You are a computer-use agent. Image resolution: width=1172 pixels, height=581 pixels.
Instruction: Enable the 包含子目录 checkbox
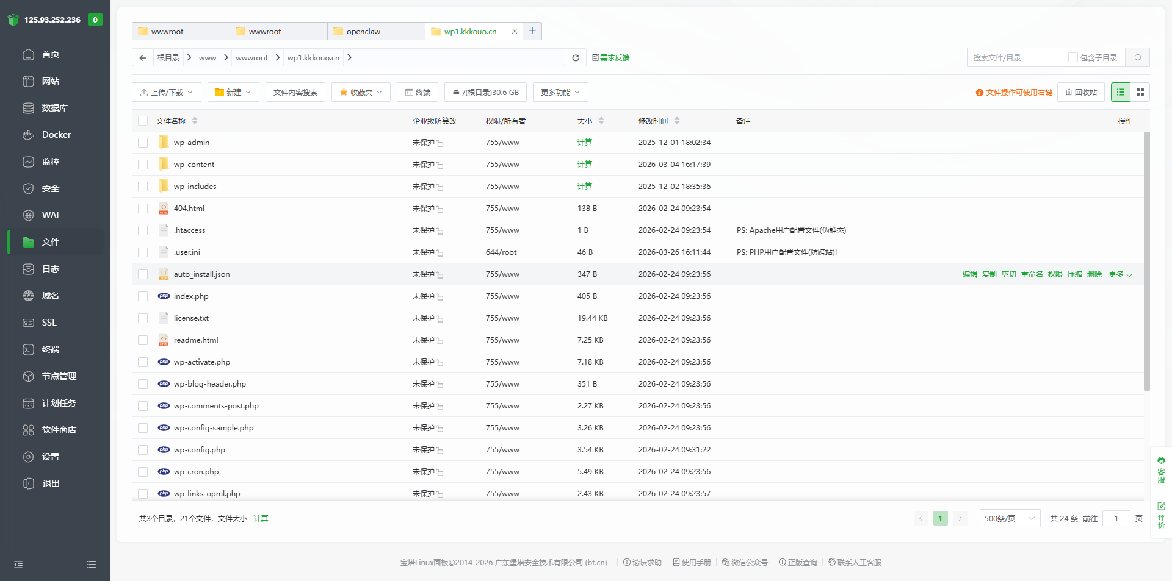(x=1073, y=58)
